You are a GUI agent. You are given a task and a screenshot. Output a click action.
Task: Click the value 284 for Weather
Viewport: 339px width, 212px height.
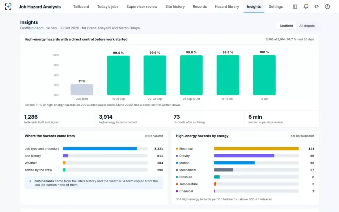coord(160,163)
